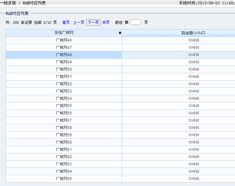Click WAN6 cell in 广域网47 row
235x186 pixels.
[x=194, y=48]
